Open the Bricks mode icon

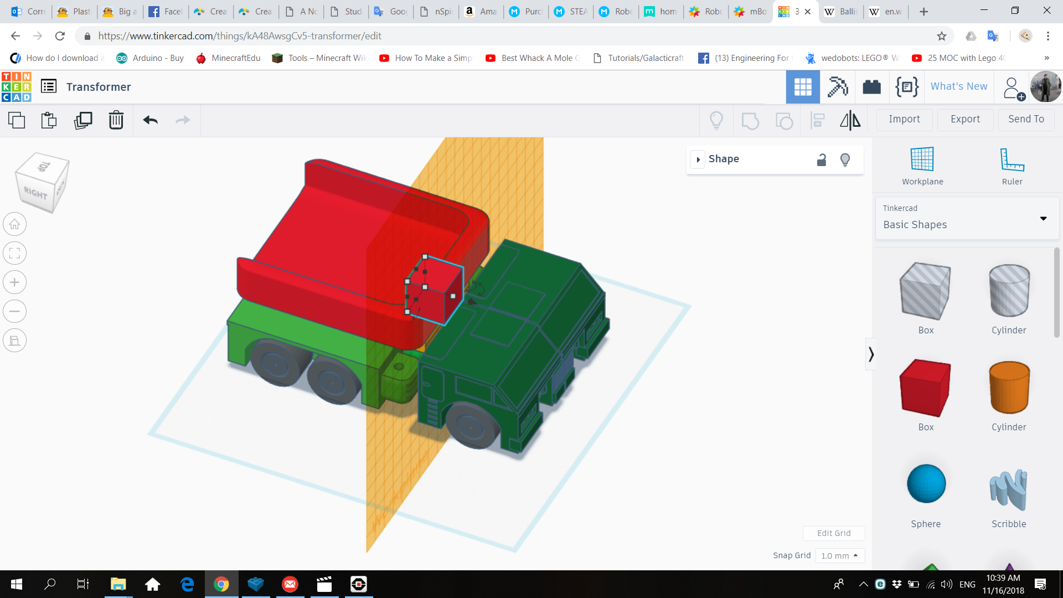coord(871,87)
